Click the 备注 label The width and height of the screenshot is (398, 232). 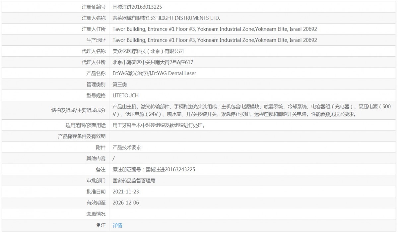[101, 170]
